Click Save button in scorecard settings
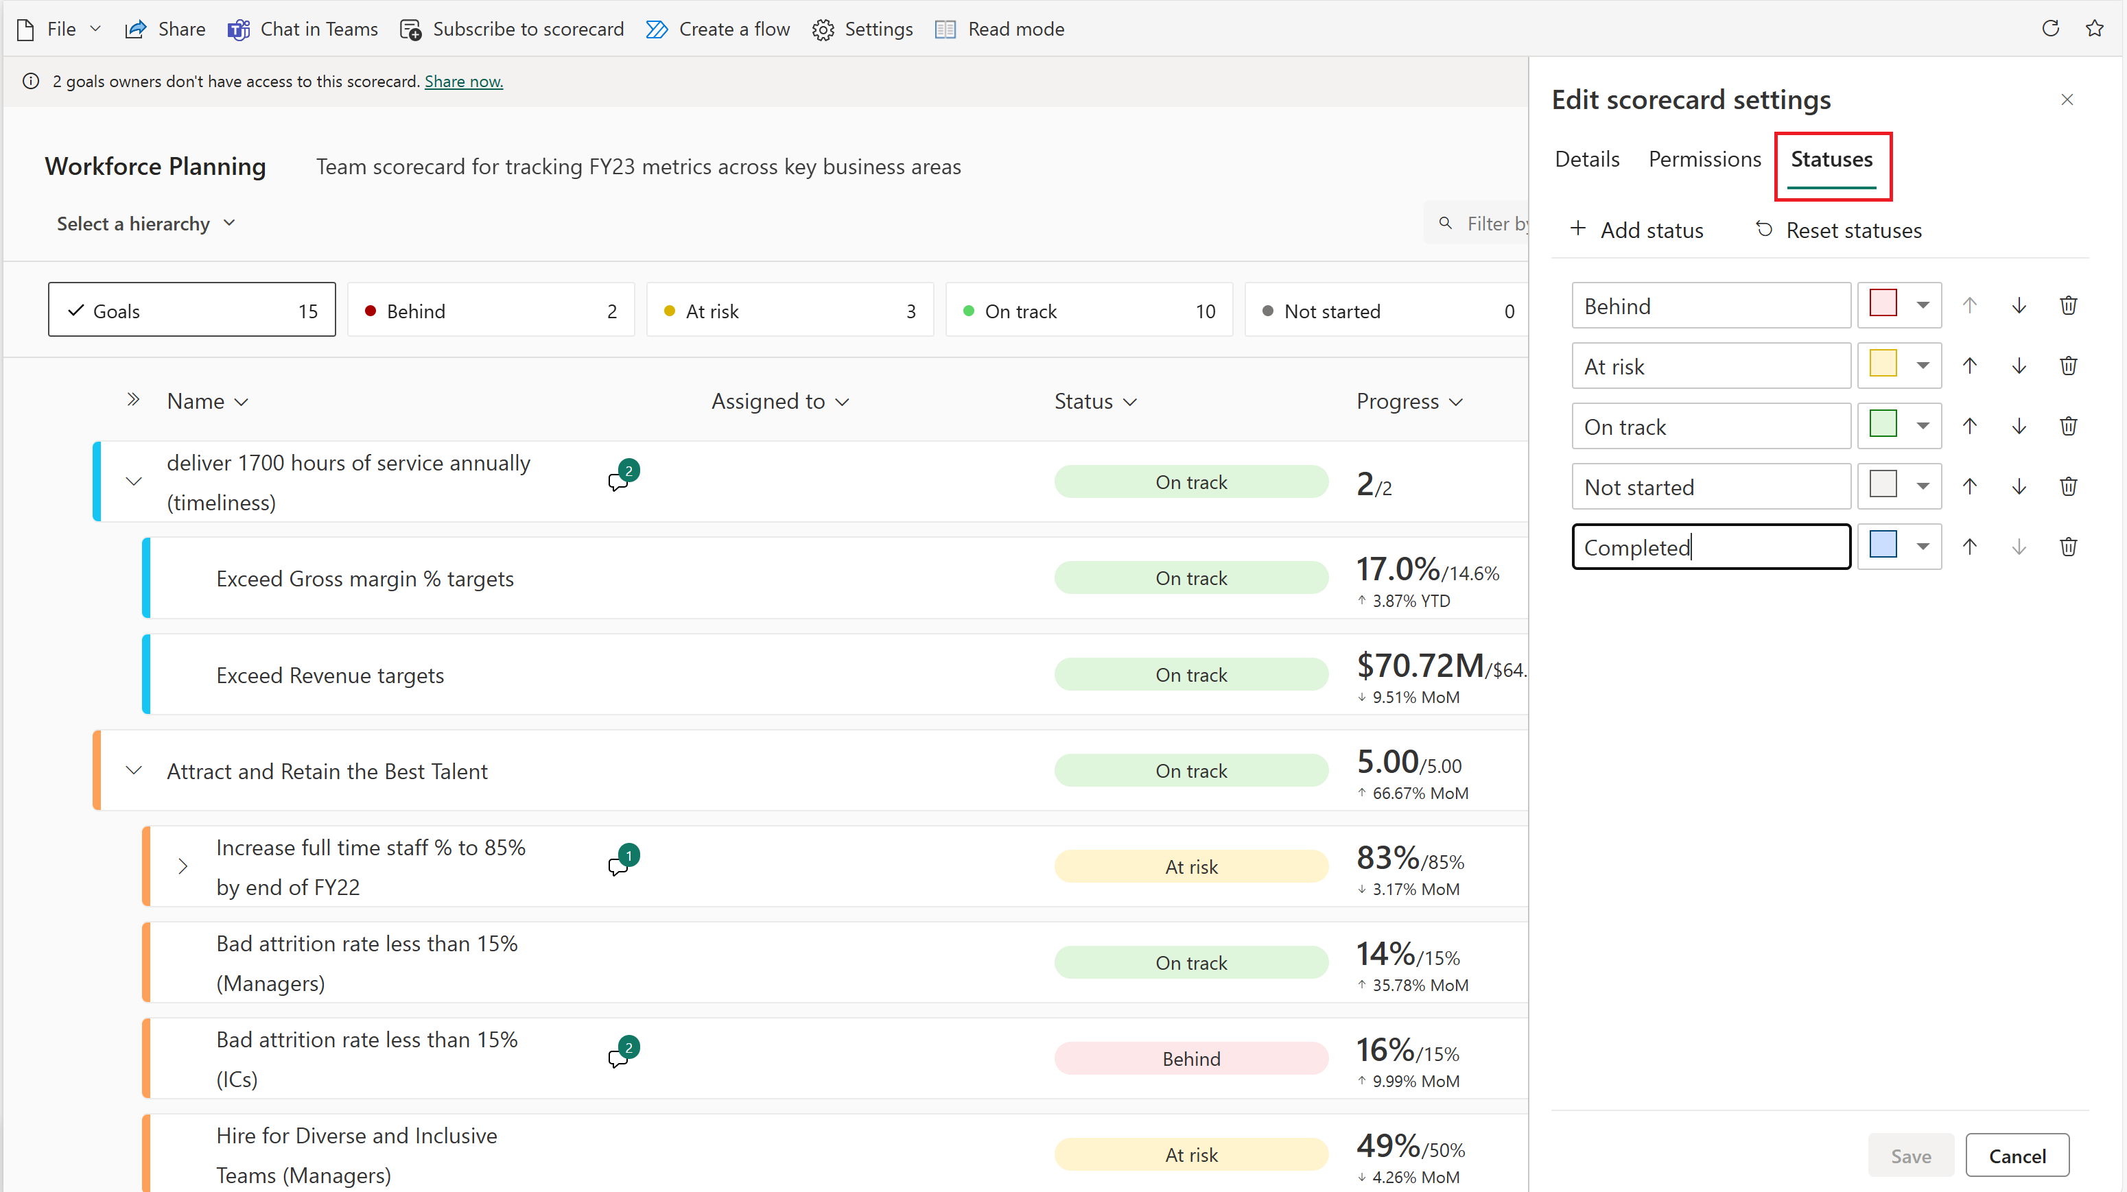Screen dimensions: 2127x1192 point(1911,1156)
